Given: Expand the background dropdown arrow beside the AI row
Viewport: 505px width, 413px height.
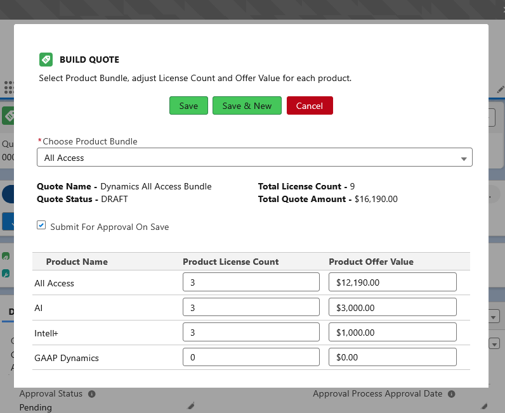Looking at the screenshot, I should [x=494, y=317].
